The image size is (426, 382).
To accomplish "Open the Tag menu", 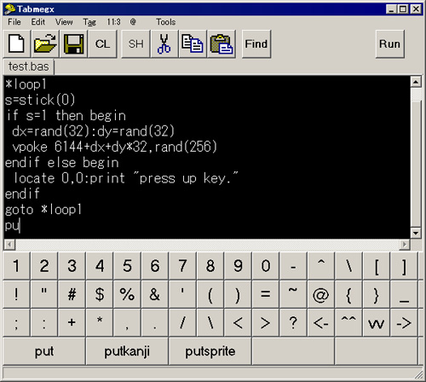I will (x=89, y=22).
